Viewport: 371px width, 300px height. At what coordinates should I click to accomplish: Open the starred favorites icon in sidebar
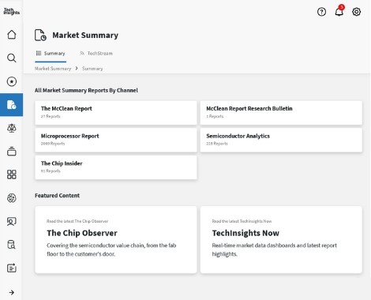tap(12, 81)
